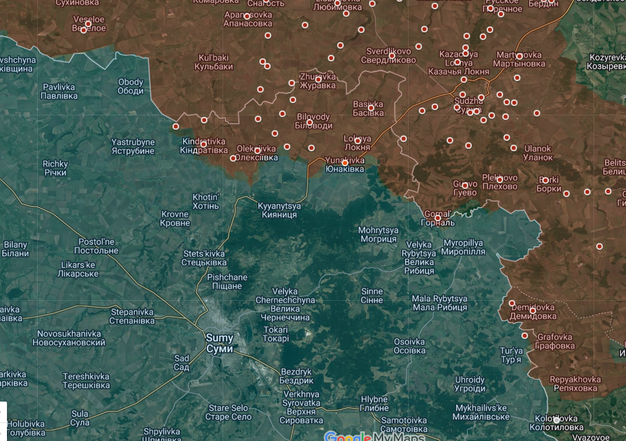Select the Kyyanytsya label
Screen dimensions: 626x441
tap(279, 210)
